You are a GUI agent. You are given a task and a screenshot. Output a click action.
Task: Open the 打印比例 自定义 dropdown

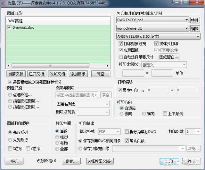[164, 65]
